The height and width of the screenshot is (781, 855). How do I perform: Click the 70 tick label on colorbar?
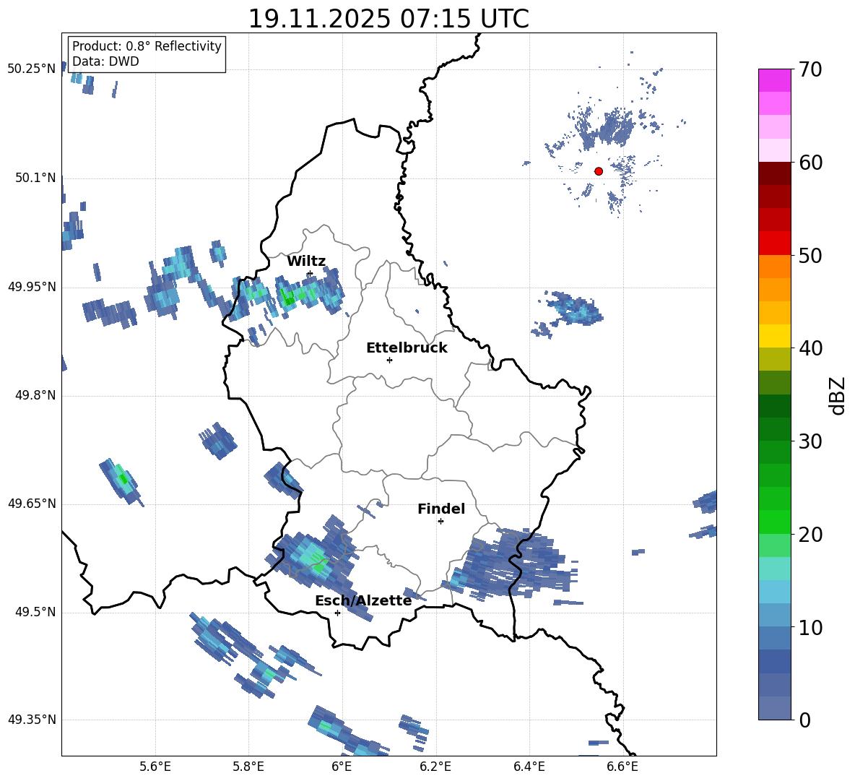(812, 70)
